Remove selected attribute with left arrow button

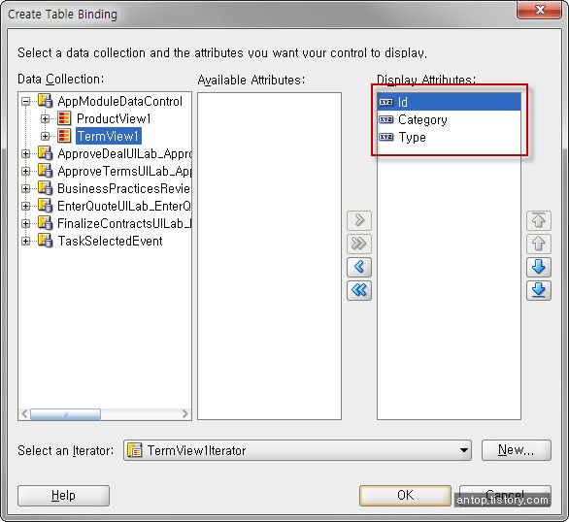click(359, 267)
